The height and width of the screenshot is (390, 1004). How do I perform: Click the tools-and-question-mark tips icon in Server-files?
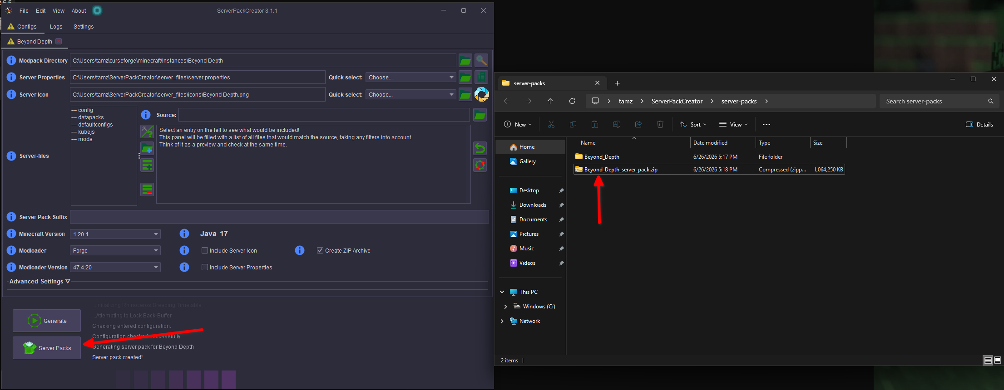(x=147, y=132)
